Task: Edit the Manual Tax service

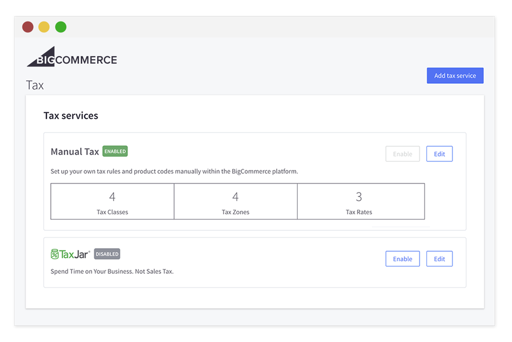Action: tap(439, 154)
